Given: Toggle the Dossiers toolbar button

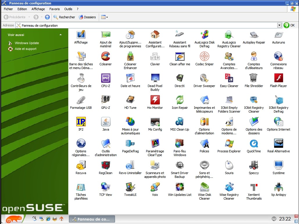Looking at the screenshot, I should point(87,17).
